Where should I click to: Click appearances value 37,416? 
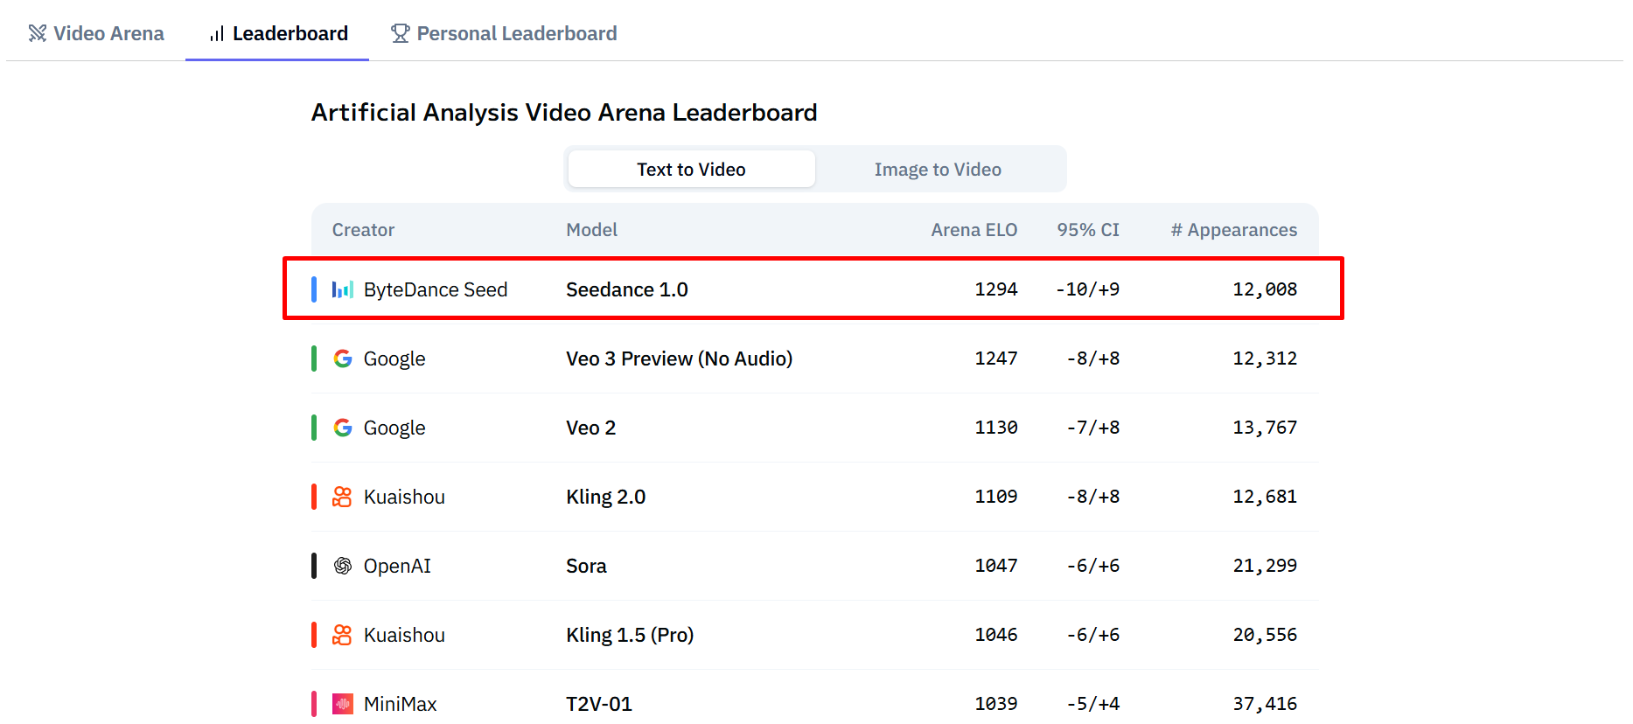1265,704
